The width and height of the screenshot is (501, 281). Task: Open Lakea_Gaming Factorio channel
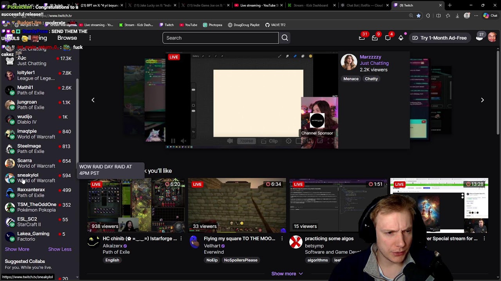pos(38,237)
